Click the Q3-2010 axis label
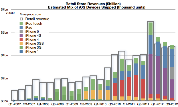This screenshot has height=107, width=178. pyautogui.click(x=114, y=104)
